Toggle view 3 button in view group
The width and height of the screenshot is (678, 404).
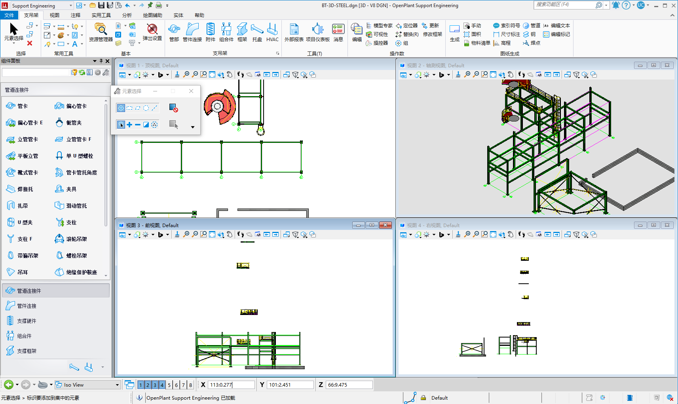[155, 385]
